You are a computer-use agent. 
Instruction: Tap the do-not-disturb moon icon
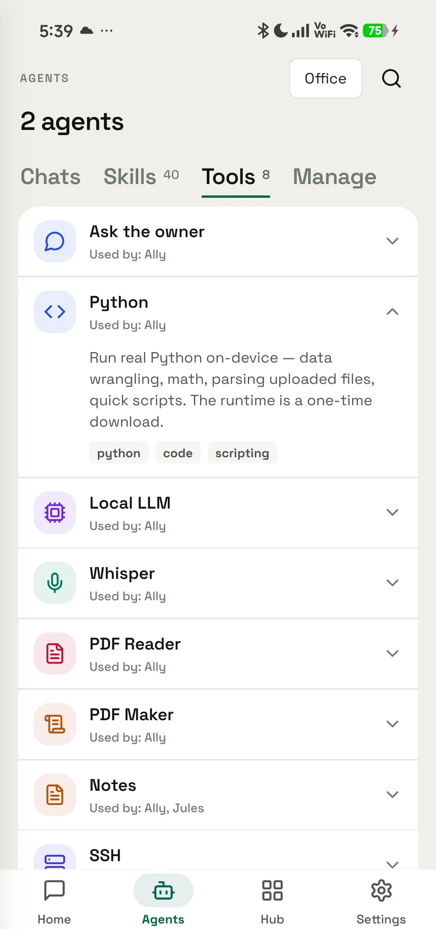click(281, 31)
